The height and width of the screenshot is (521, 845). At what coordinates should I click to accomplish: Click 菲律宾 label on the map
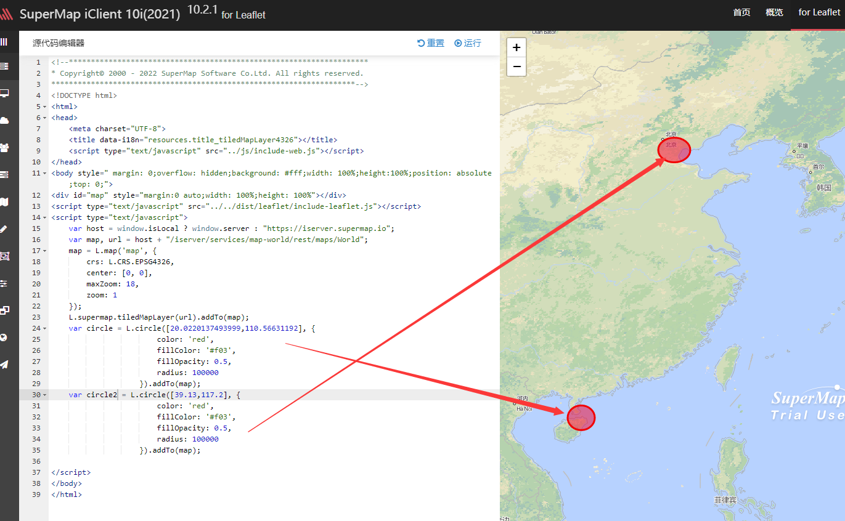coord(725,500)
